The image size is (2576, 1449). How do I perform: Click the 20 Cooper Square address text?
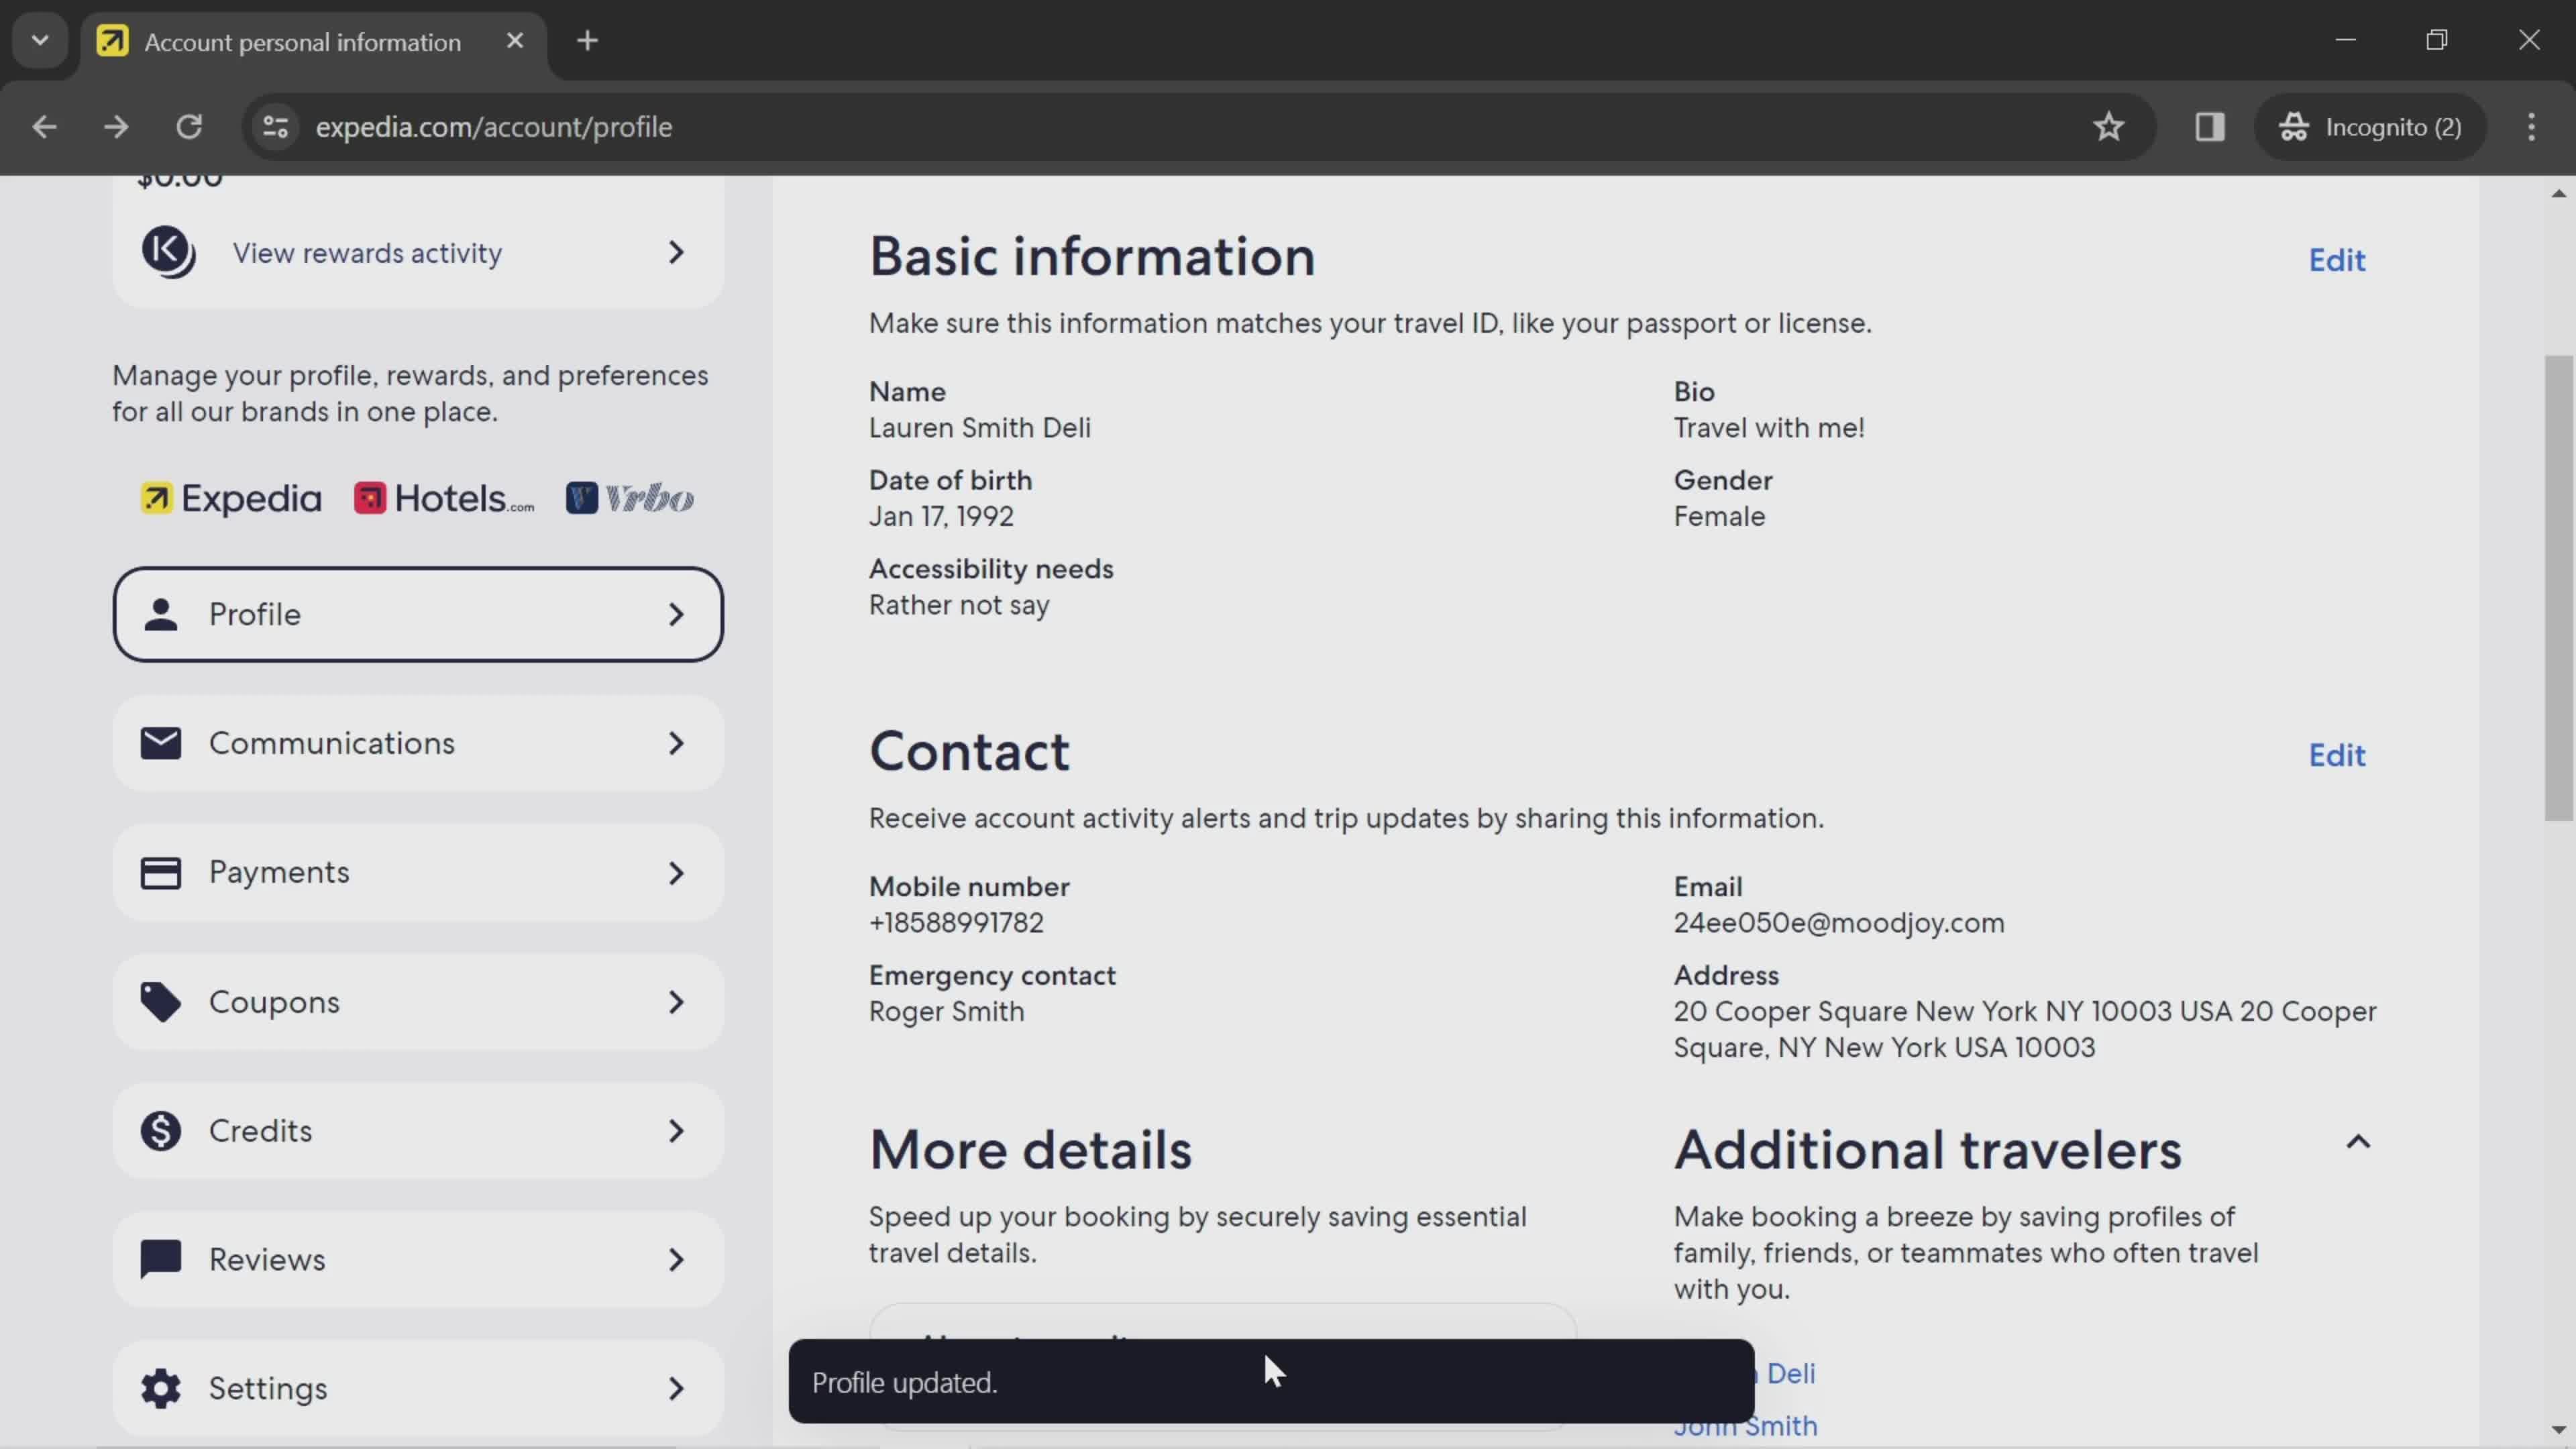[2025, 1029]
